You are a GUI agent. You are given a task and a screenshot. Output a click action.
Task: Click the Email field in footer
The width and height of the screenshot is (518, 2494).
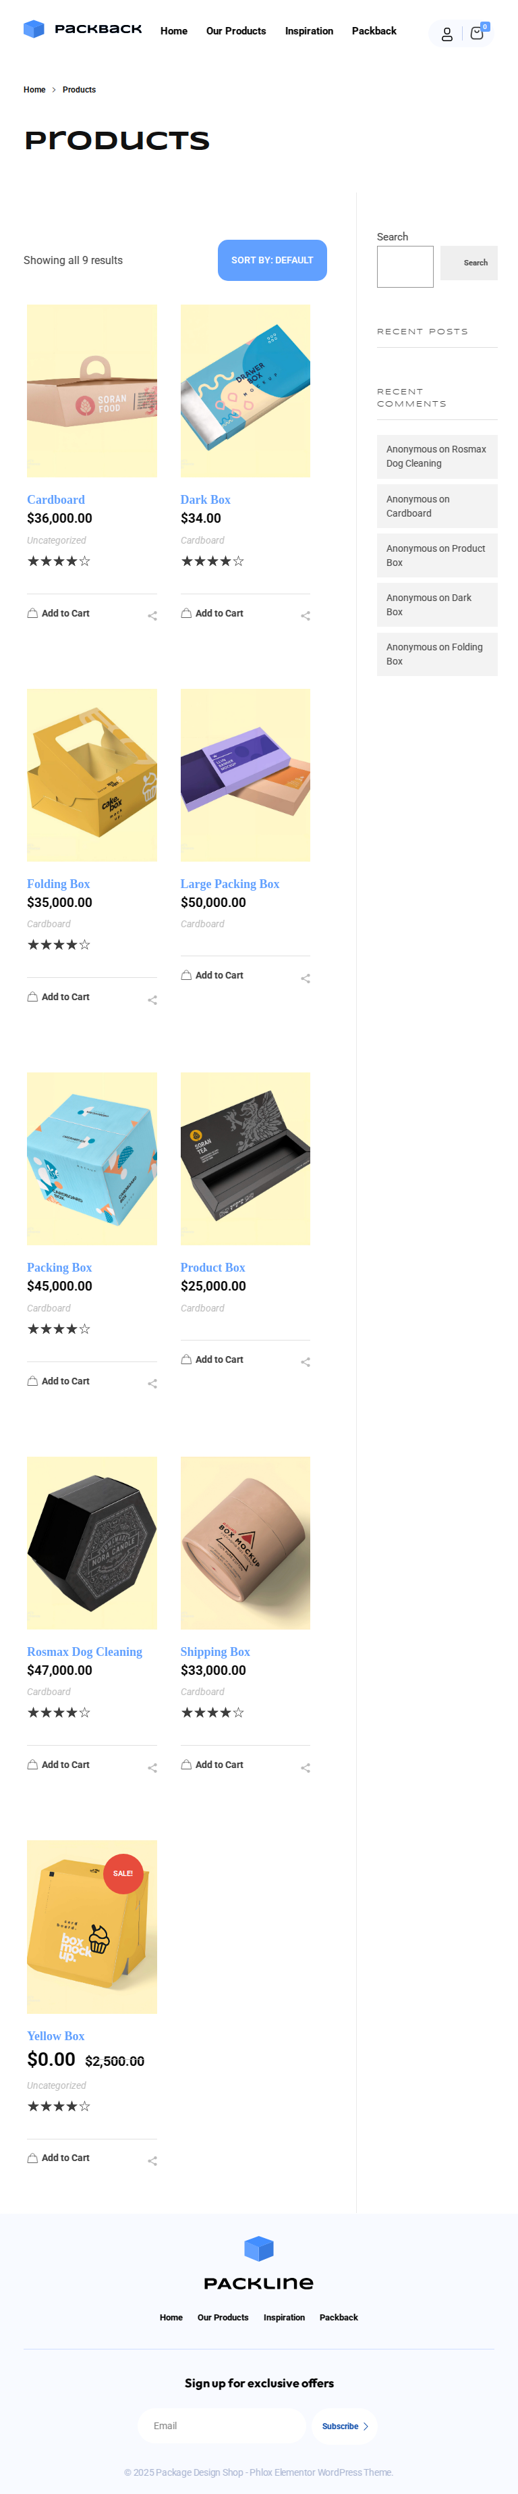click(223, 2425)
